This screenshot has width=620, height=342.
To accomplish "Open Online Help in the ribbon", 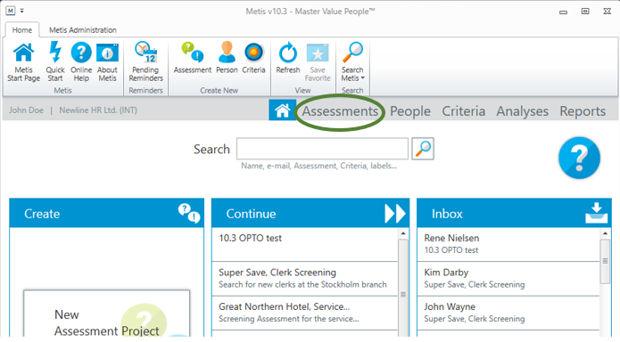I will click(81, 62).
